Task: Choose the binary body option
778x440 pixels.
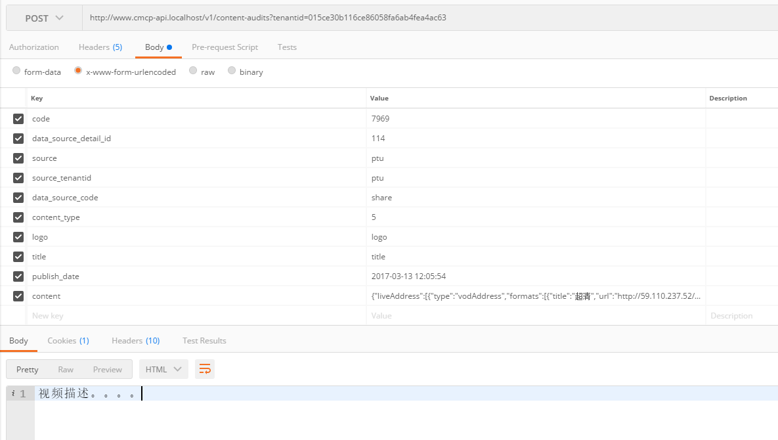Action: 232,71
